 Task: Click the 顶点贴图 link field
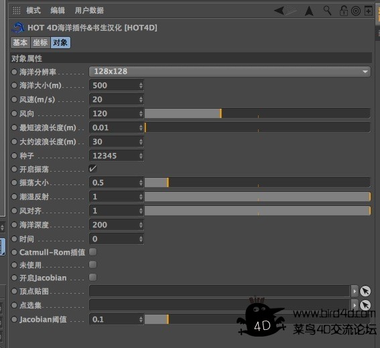pos(220,291)
